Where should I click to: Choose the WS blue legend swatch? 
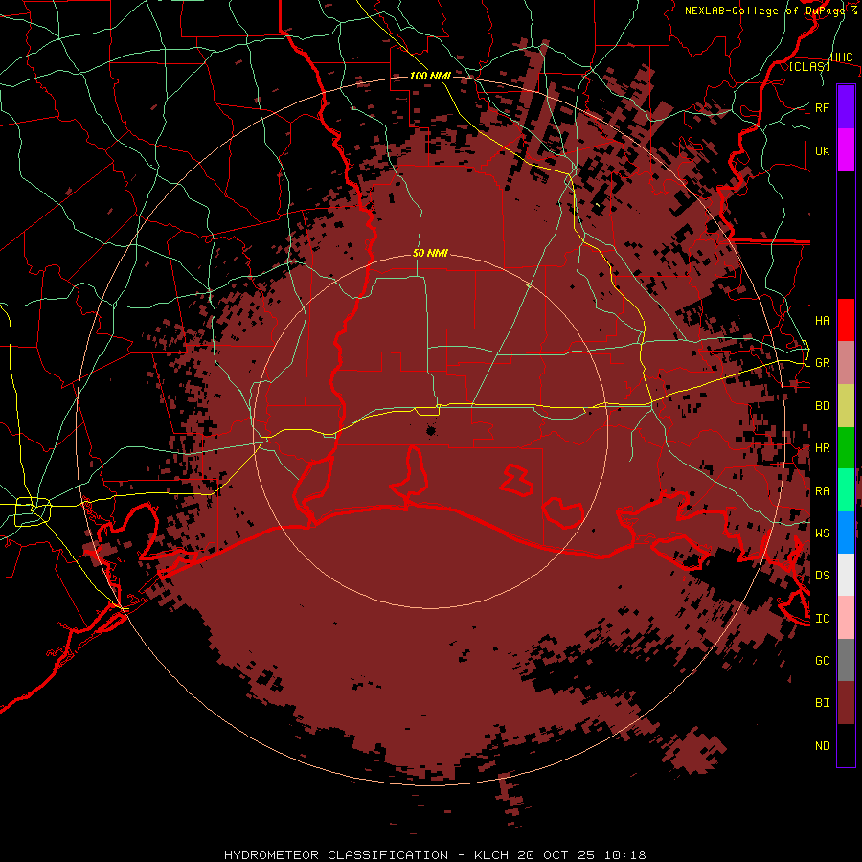(846, 533)
